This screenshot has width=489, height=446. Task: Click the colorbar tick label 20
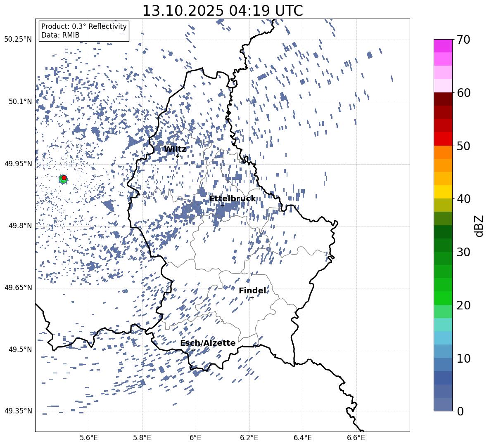(x=463, y=305)
